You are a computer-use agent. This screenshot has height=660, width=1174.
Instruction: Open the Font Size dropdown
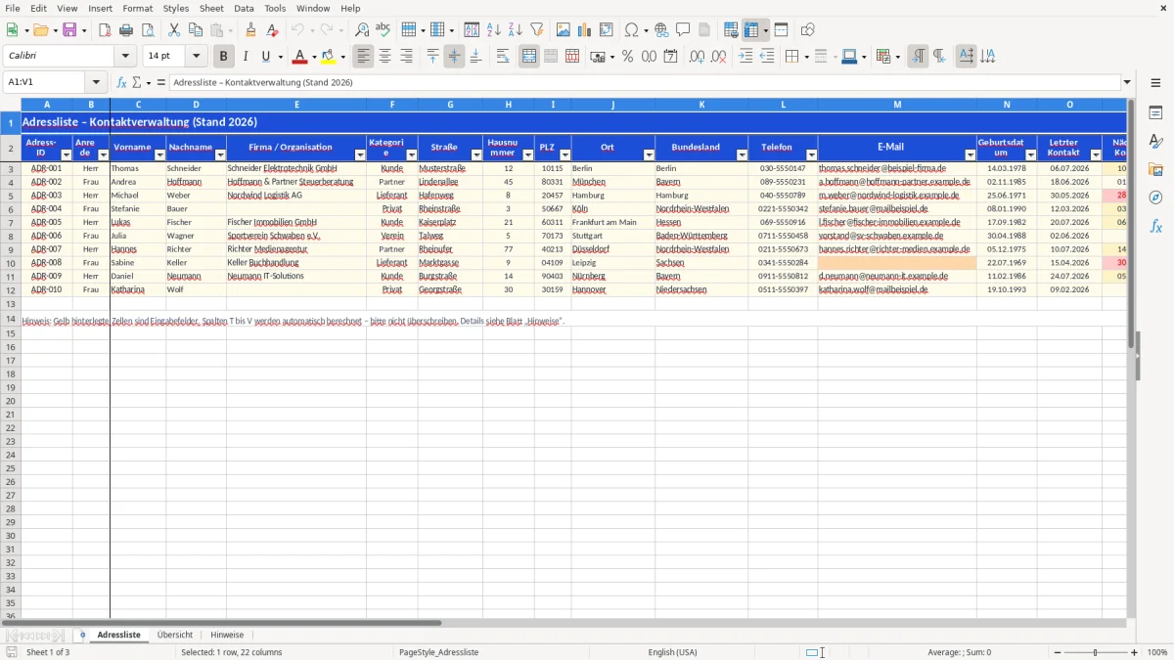197,57
